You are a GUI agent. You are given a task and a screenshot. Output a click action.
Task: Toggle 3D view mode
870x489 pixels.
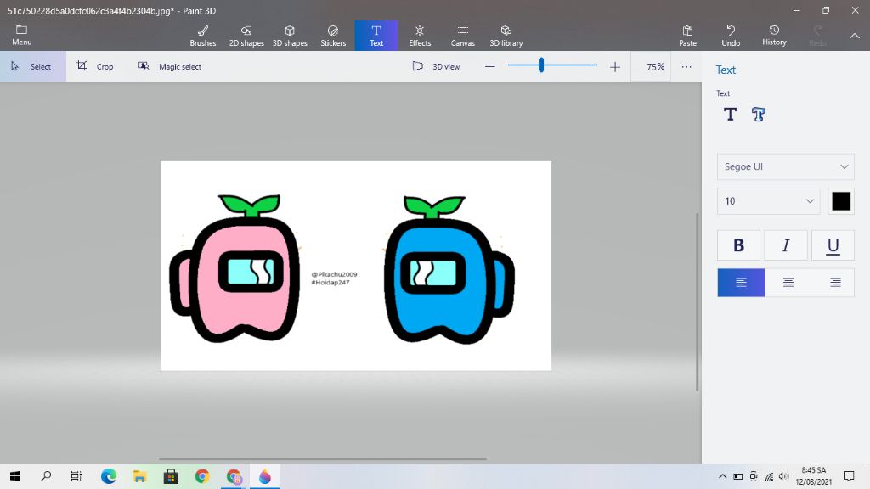436,66
